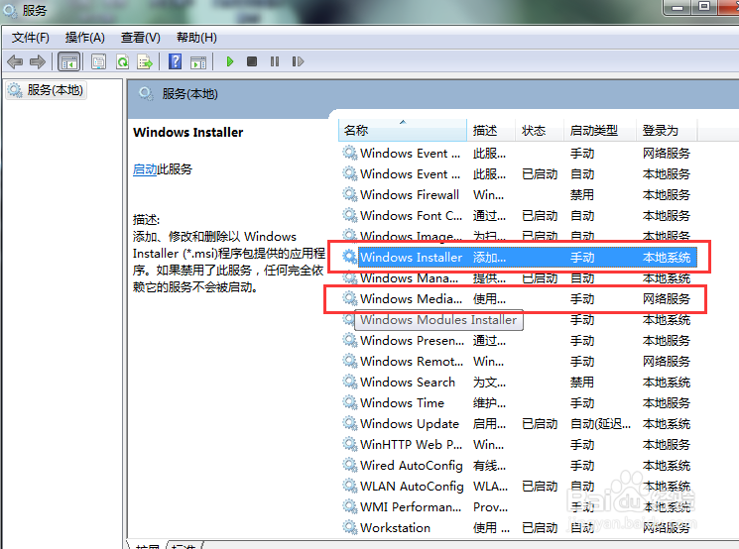Select the Windows Media... service row

pyautogui.click(x=518, y=298)
